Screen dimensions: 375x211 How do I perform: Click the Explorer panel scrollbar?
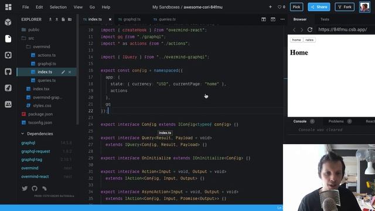(x=77, y=69)
